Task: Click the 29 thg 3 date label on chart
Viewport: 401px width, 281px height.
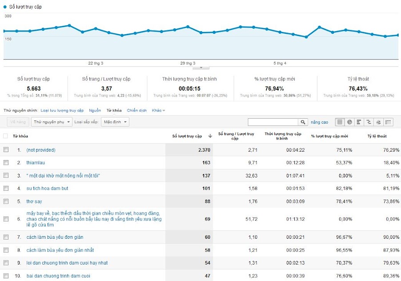Action: 188,63
